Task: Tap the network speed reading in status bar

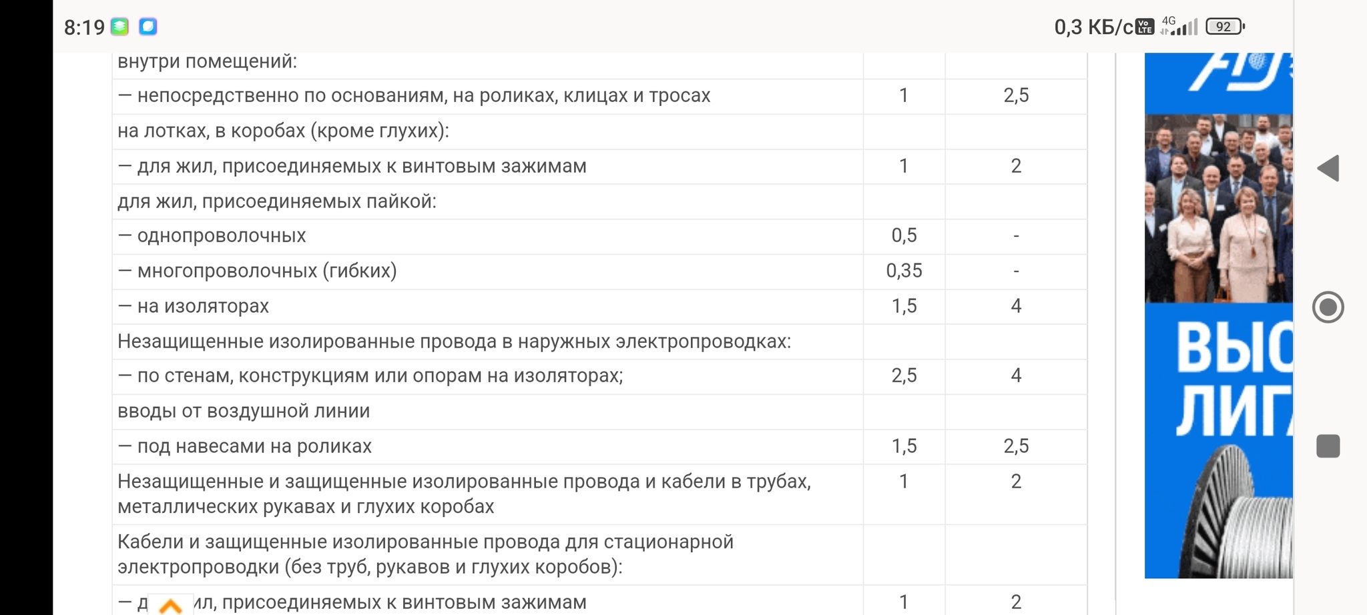Action: (x=1093, y=27)
